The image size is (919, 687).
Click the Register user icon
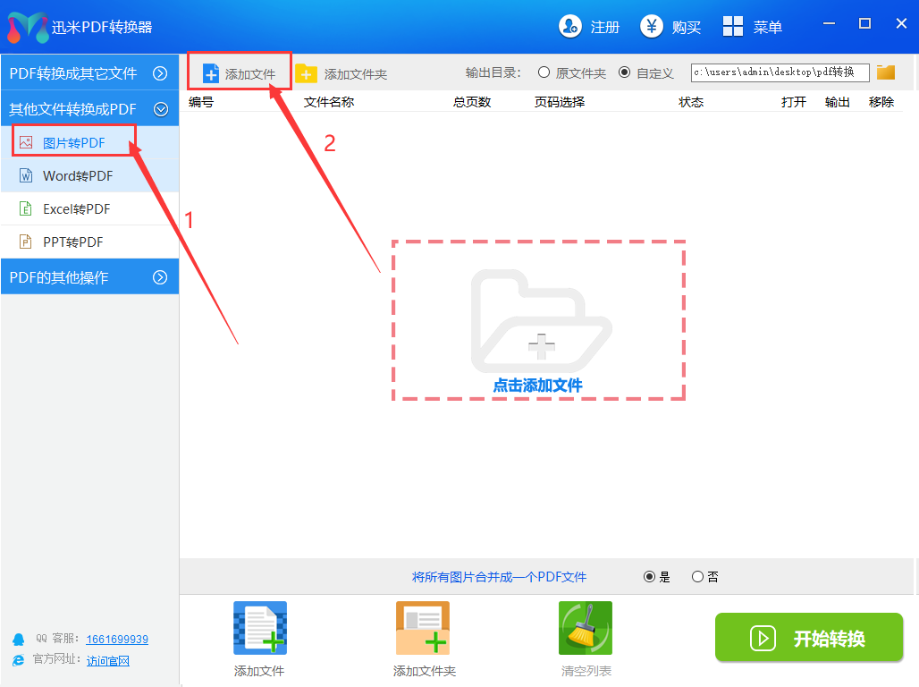pyautogui.click(x=570, y=27)
